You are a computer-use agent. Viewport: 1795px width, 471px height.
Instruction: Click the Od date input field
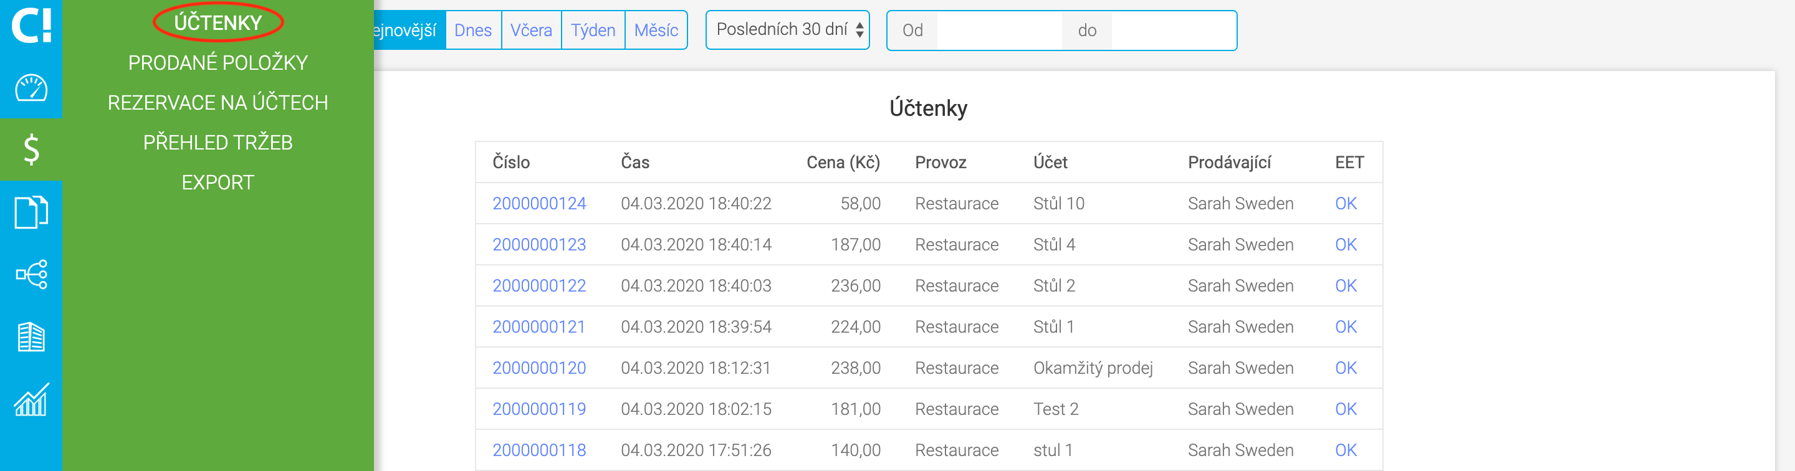pos(999,30)
